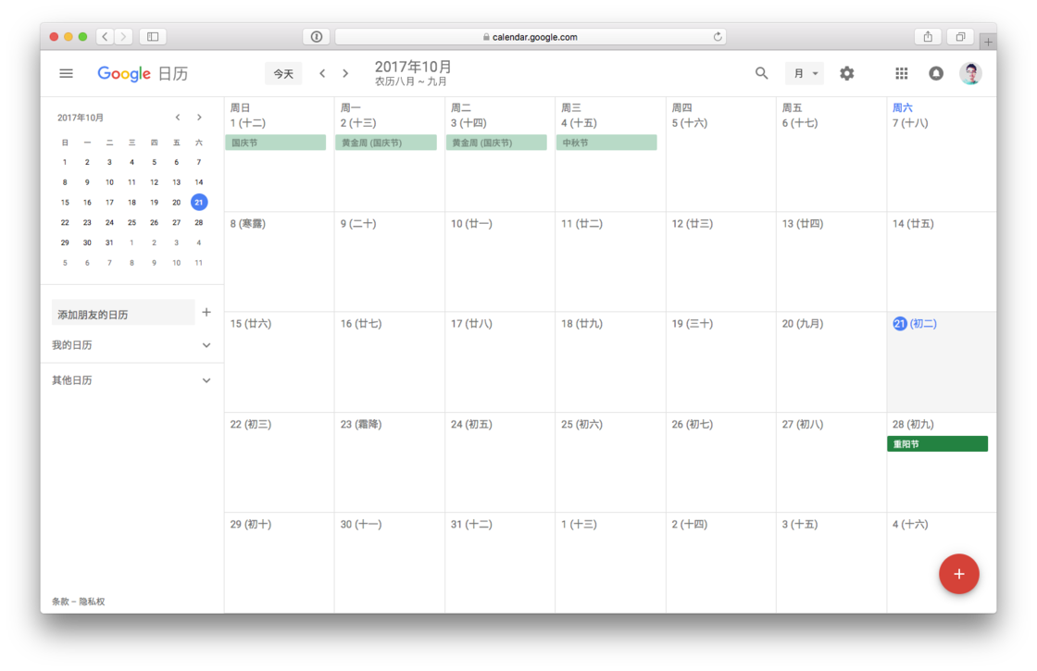Click main header 2017年10月 title
Viewport: 1037px width, 671px height.
tap(413, 66)
